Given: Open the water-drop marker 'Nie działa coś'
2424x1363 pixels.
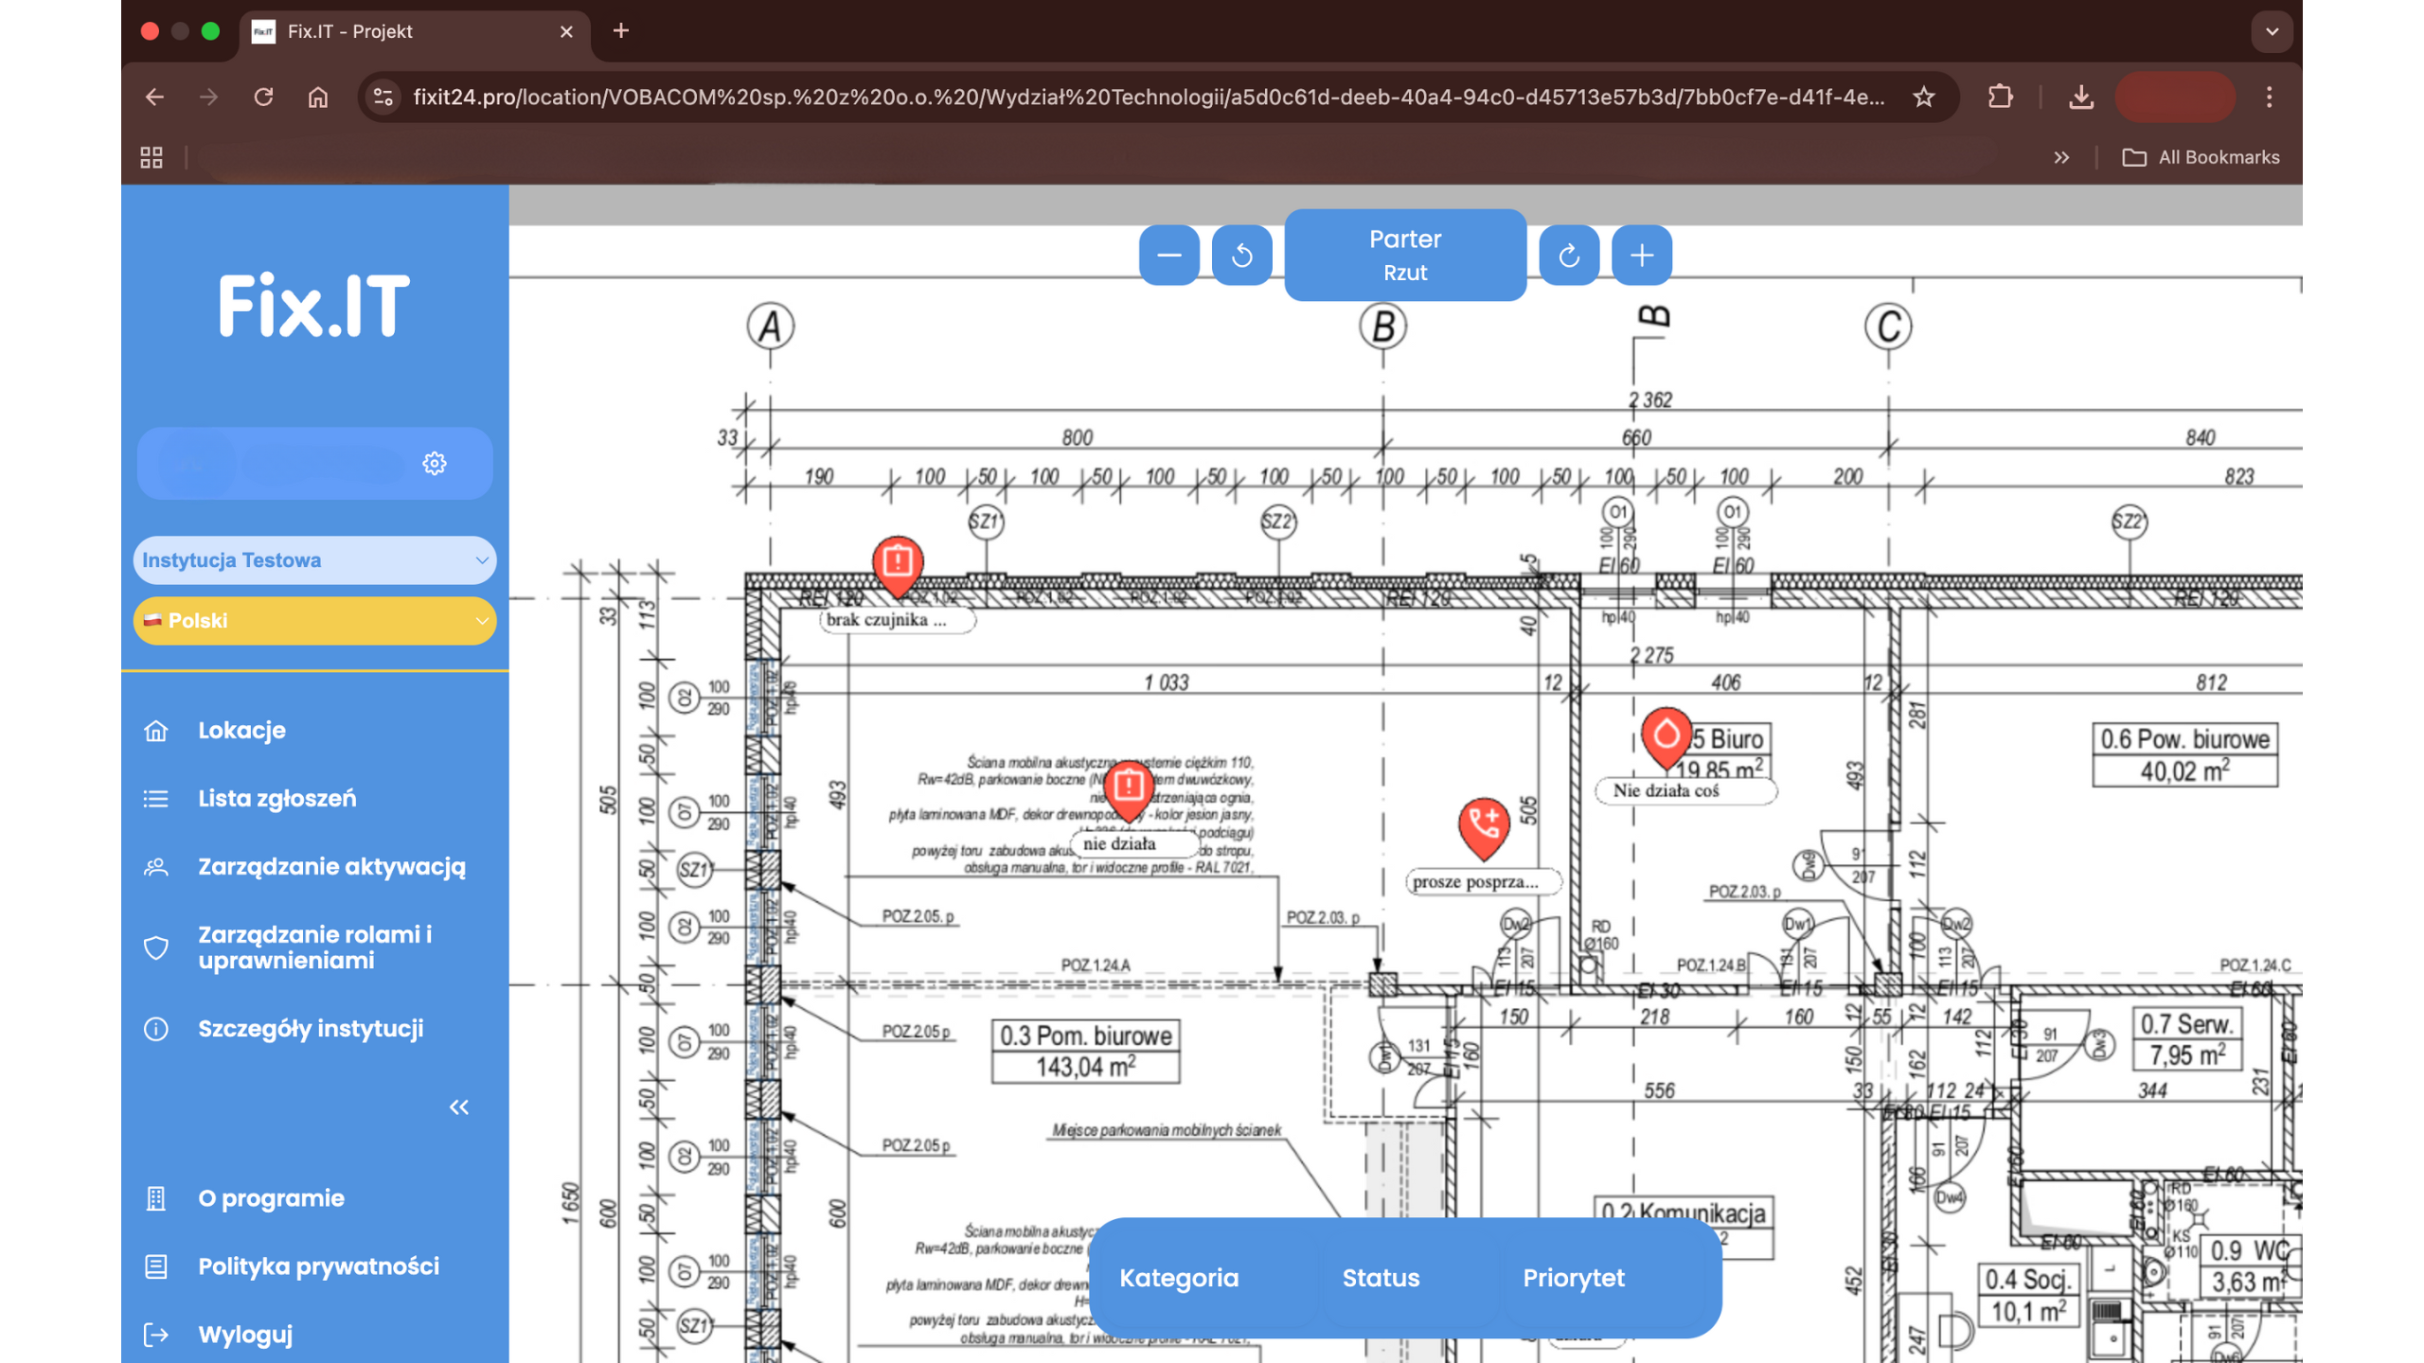Looking at the screenshot, I should pos(1666,736).
